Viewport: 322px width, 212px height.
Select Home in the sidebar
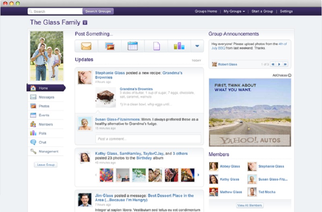click(x=46, y=88)
